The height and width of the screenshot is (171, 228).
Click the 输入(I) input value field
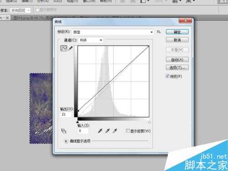[83, 131]
